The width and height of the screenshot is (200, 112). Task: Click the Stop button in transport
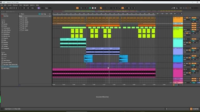coord(93,8)
